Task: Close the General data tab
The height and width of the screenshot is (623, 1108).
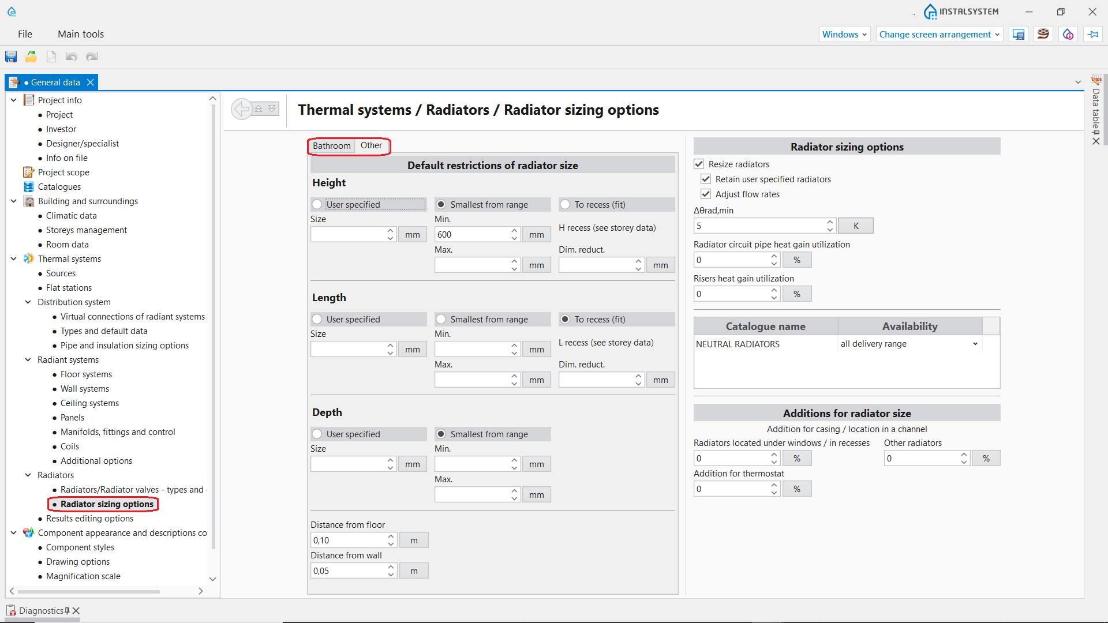Action: click(x=91, y=82)
